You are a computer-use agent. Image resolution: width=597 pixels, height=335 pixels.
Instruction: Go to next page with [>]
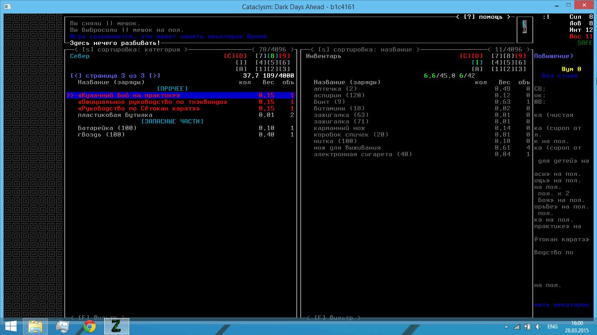pyautogui.click(x=155, y=76)
